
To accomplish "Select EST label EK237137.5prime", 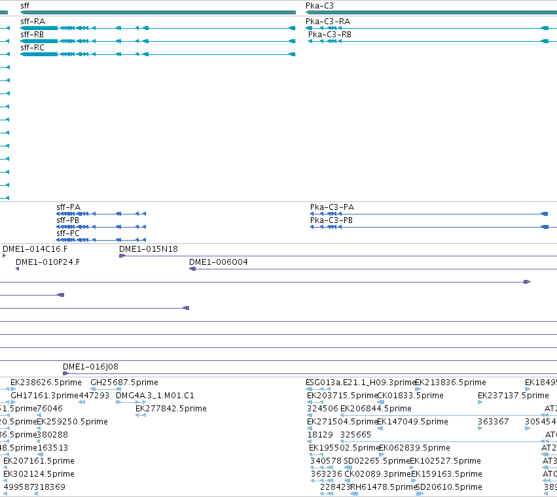I will 513,396.
